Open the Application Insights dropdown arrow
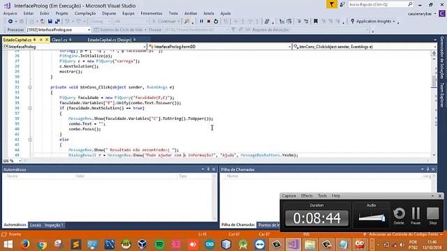The height and width of the screenshot is (251, 447). coord(394,22)
